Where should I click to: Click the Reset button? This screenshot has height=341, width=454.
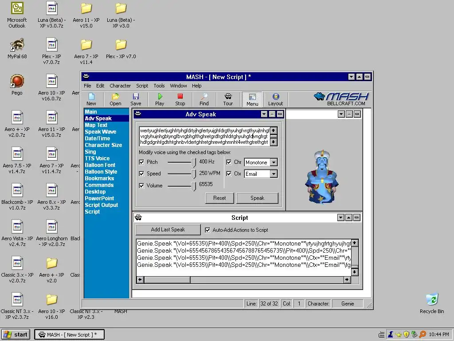click(219, 198)
